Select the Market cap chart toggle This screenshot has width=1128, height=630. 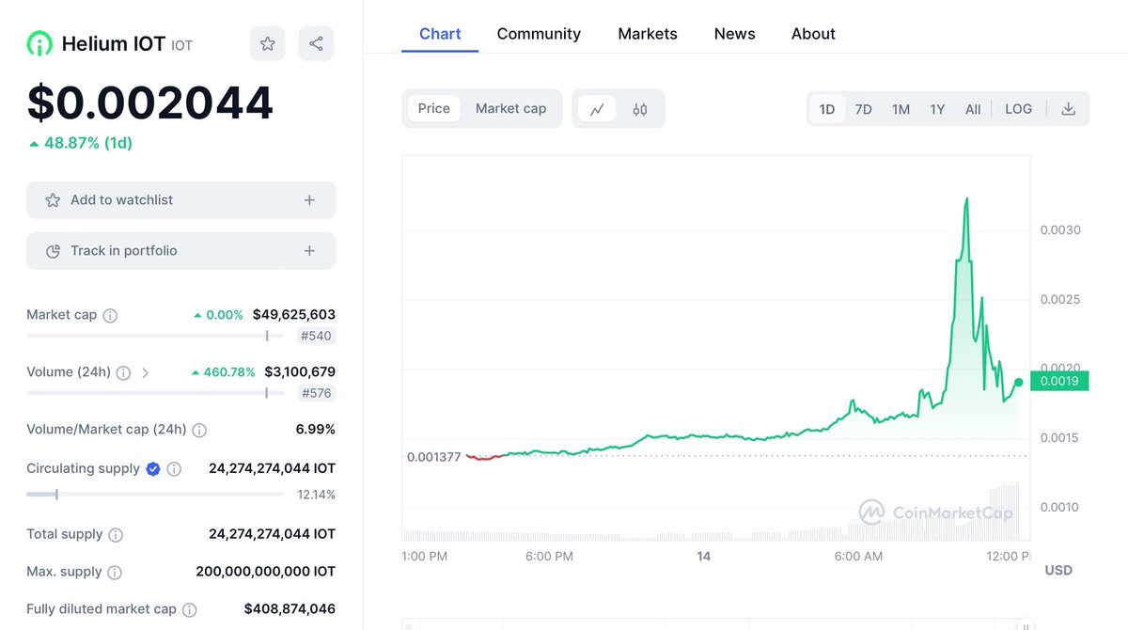tap(510, 108)
